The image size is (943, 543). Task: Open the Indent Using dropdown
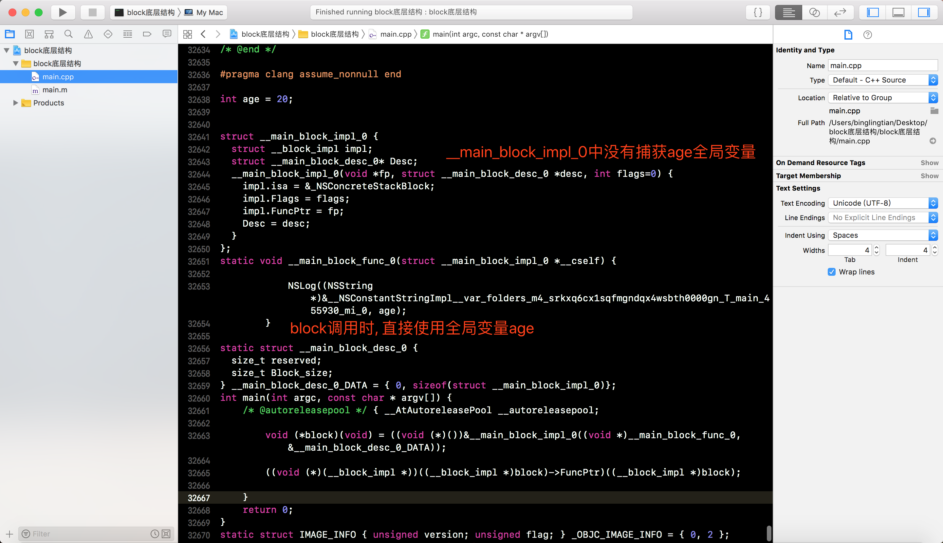883,235
